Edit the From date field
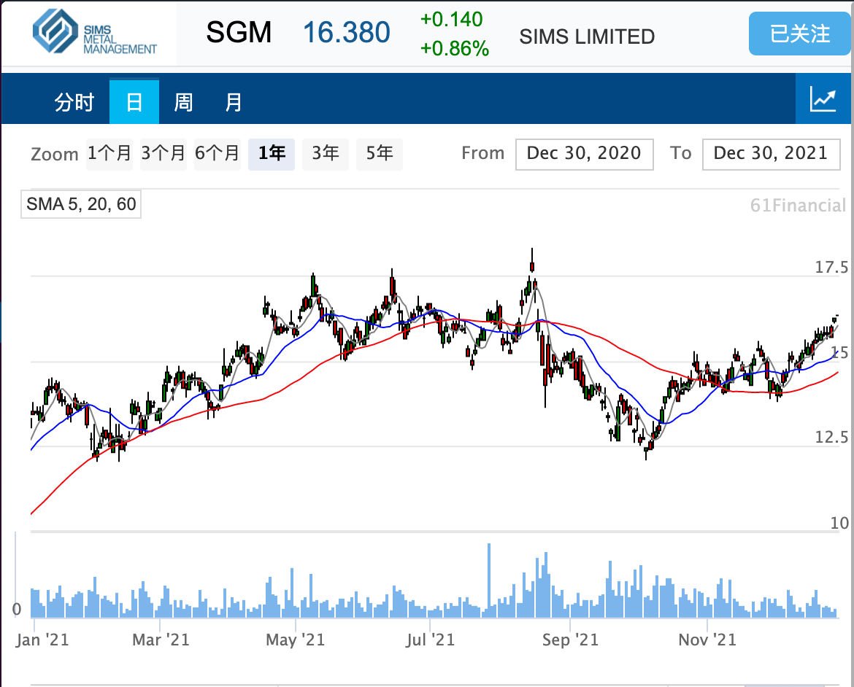 pos(585,154)
